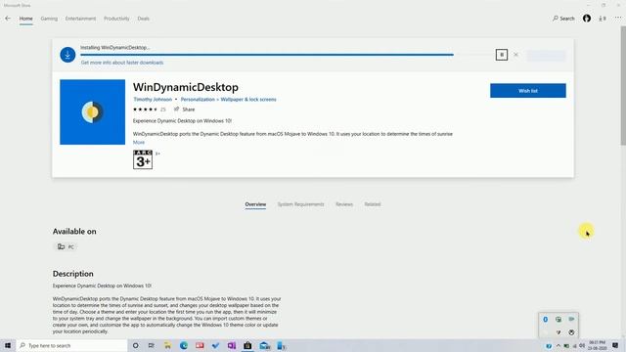Open the taskbar clock and date
This screenshot has width=626, height=352.
coord(598,345)
